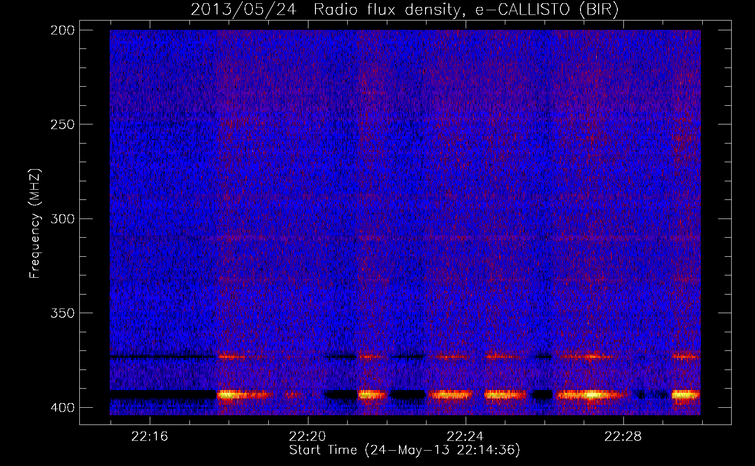Image resolution: width=755 pixels, height=466 pixels.
Task: Click the 22:16 time tick label
Action: coord(149,437)
